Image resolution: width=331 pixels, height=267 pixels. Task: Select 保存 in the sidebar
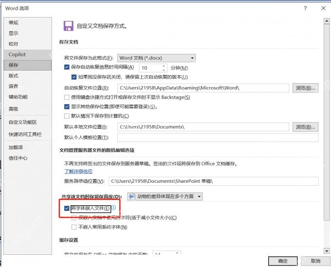[28, 65]
